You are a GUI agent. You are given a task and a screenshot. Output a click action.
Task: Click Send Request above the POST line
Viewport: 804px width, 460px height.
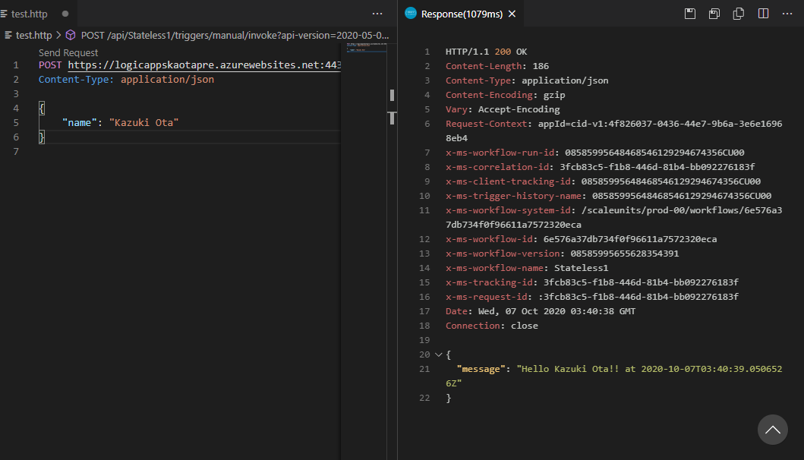click(68, 53)
